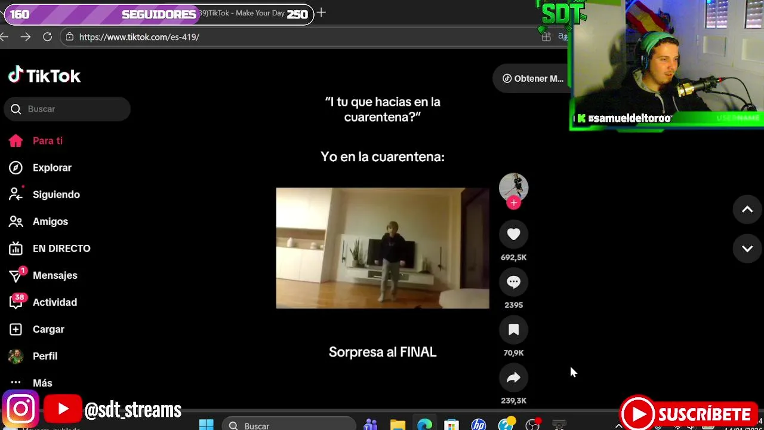
Task: Go forward with the browser arrow
Action: pyautogui.click(x=25, y=37)
